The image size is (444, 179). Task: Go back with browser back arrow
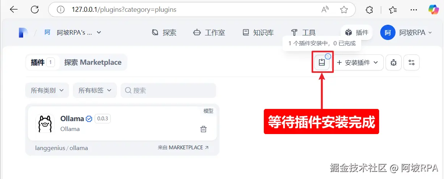[x=14, y=10]
